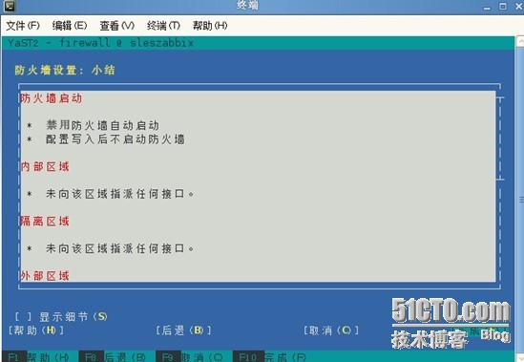
Task: Open the 帮助(H) menu in menu bar
Action: click(x=210, y=26)
